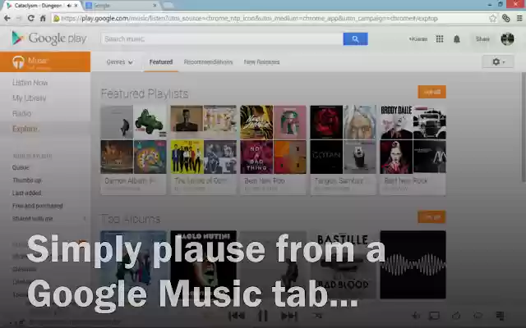526x328 pixels.
Task: Open black waveform album cover
Action: (x=413, y=264)
